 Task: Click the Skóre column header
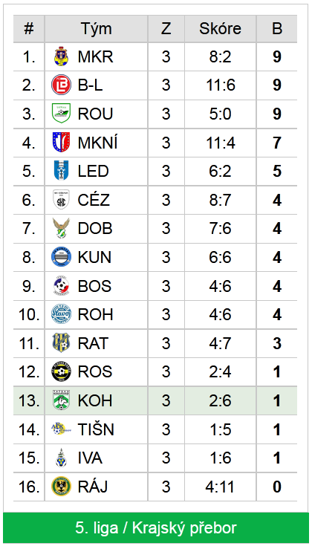(x=220, y=28)
